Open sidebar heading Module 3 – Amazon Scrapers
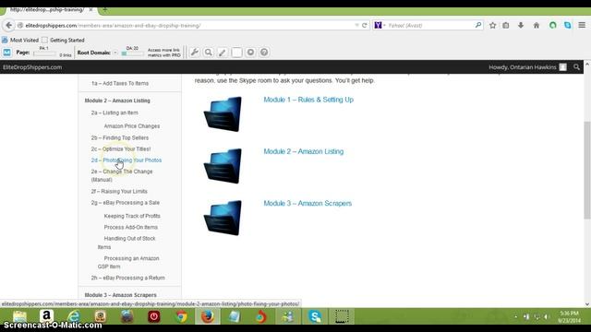This screenshot has height=332, width=591. pyautogui.click(x=121, y=295)
